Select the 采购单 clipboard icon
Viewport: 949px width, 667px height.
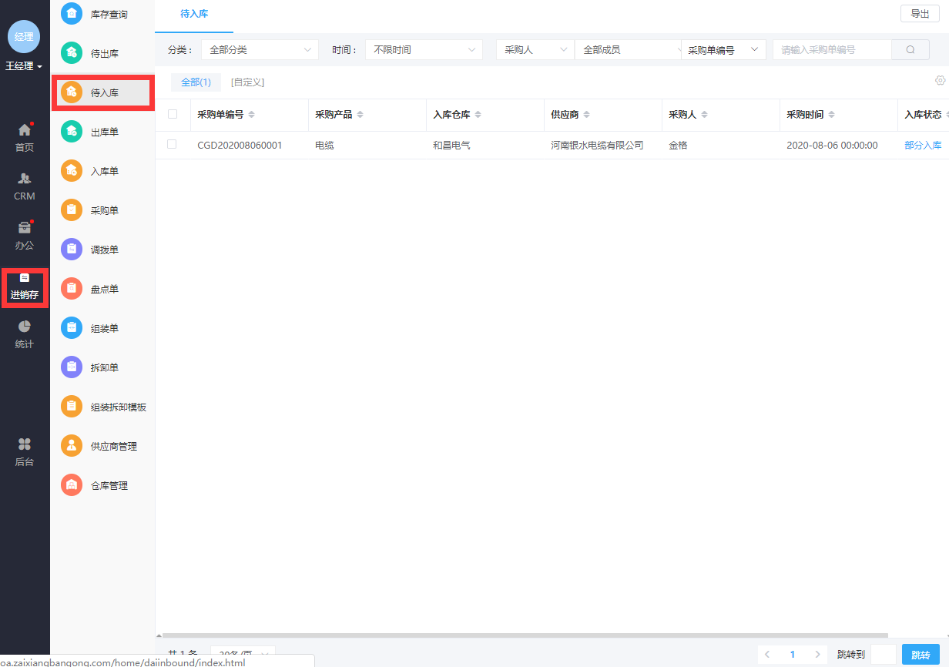click(x=72, y=210)
